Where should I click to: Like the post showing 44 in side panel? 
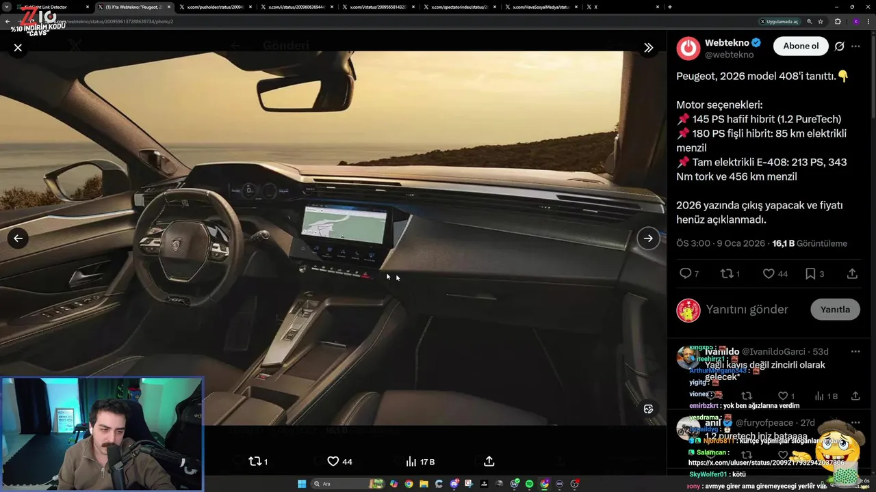(775, 273)
